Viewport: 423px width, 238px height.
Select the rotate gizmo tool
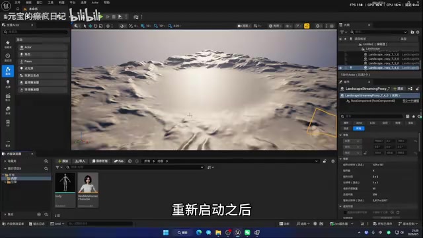pos(95,26)
